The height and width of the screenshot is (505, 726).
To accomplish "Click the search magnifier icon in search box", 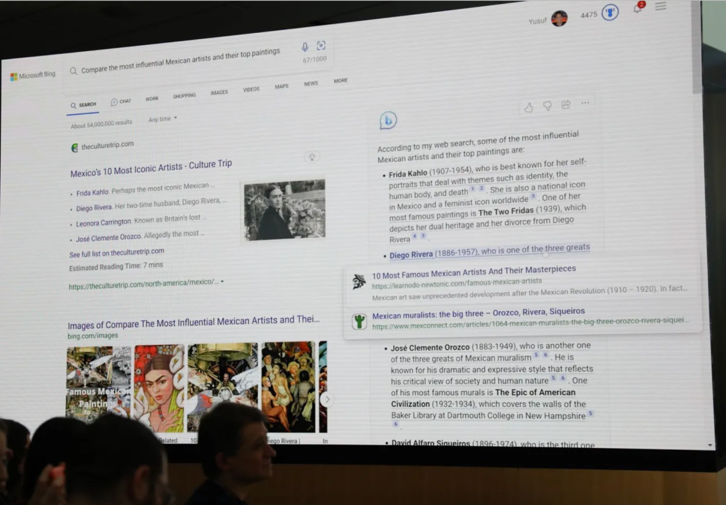I will point(73,71).
